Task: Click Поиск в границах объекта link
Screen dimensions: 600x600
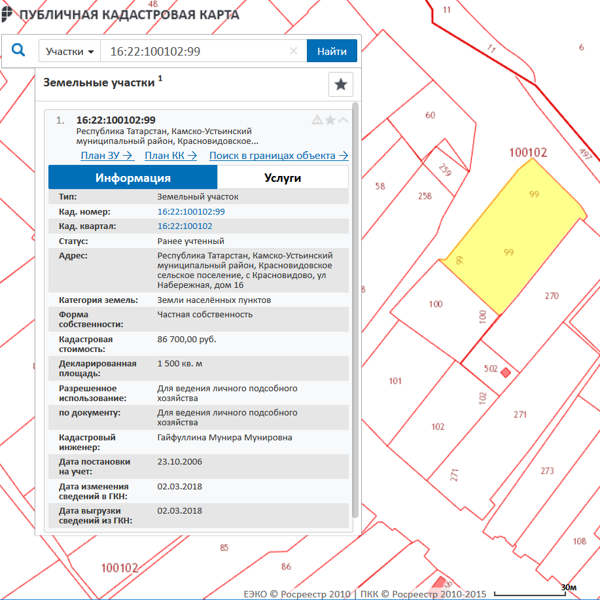Action: point(278,156)
